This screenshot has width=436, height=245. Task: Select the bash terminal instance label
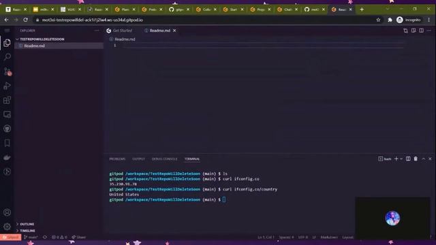tap(385, 159)
